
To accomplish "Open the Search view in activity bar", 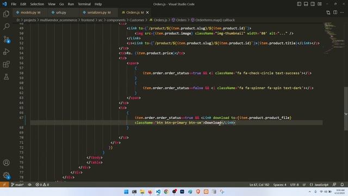I will coord(6,27).
